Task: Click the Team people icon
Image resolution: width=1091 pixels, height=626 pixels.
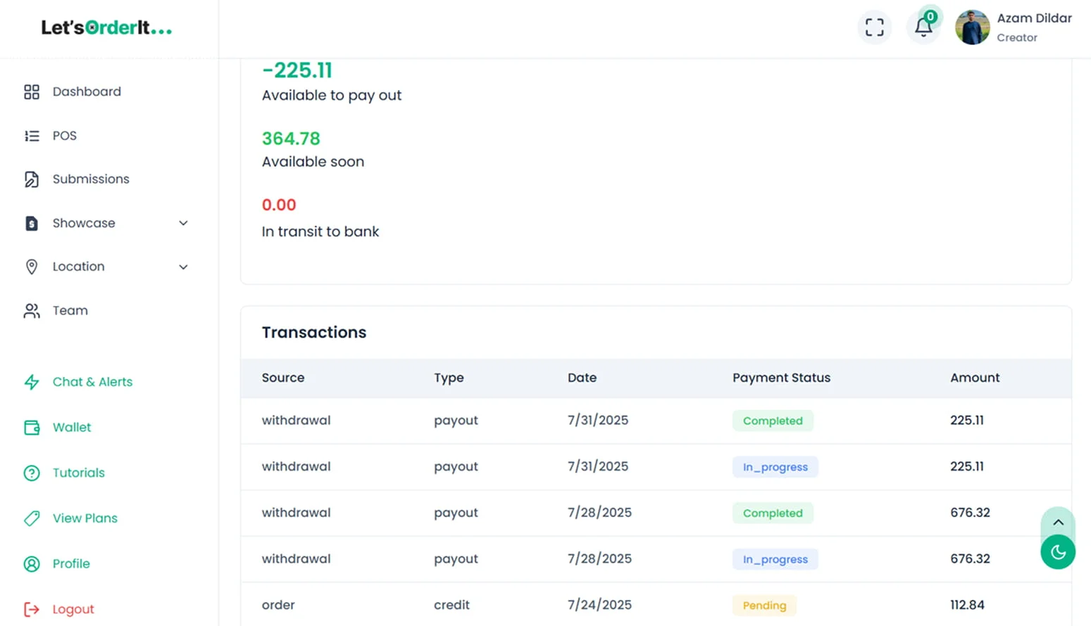Action: point(32,311)
